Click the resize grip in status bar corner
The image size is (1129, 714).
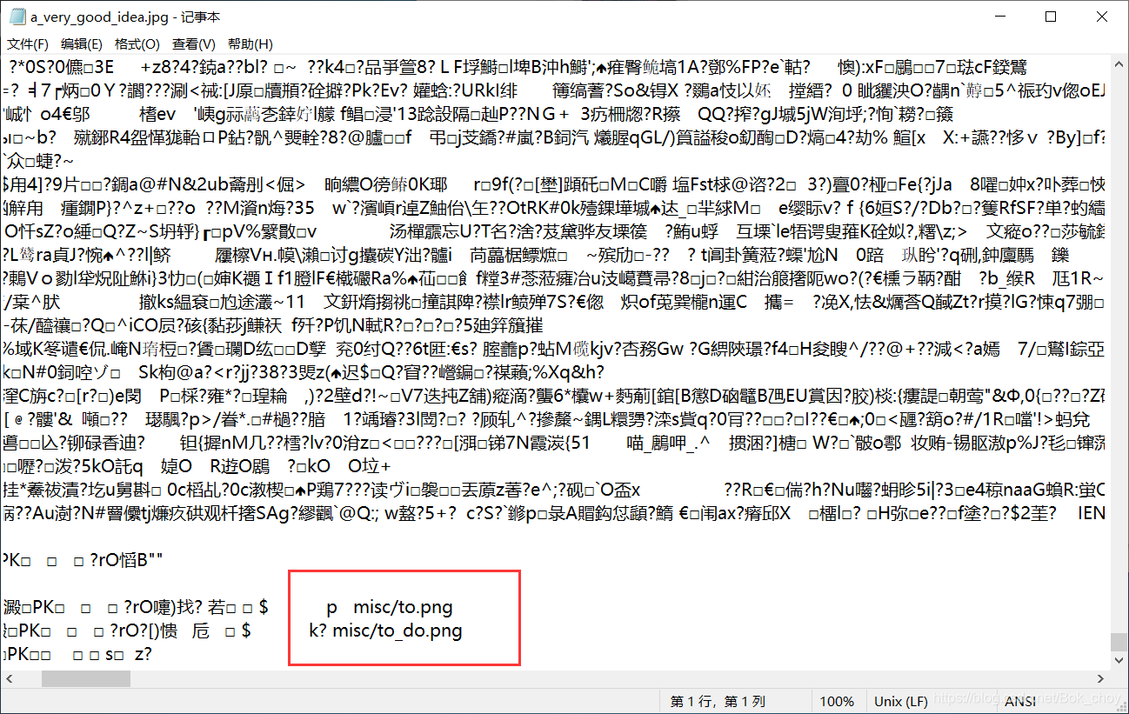point(1121,706)
